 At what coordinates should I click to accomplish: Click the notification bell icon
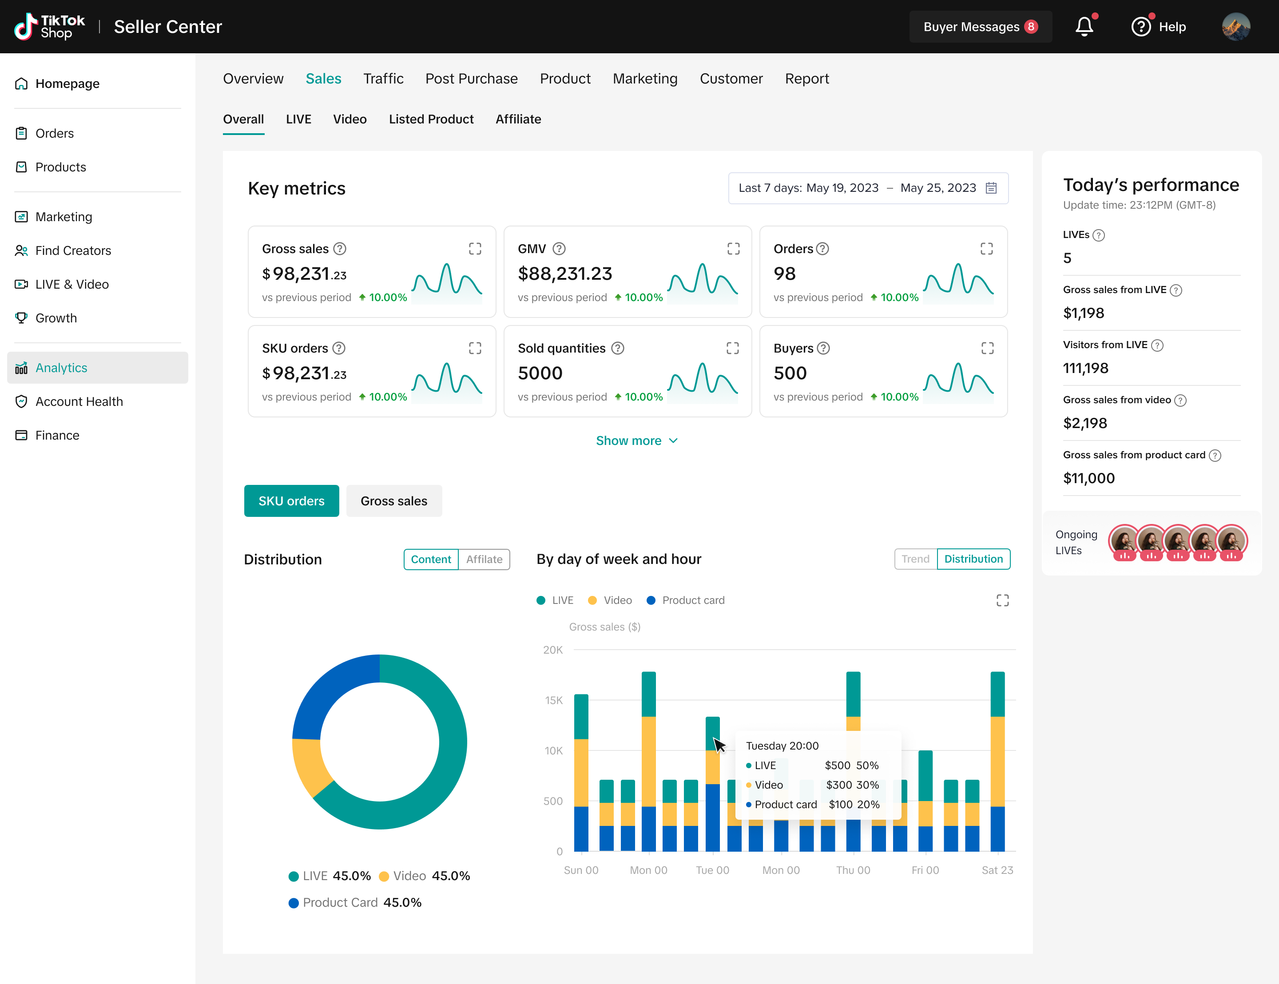[1084, 27]
